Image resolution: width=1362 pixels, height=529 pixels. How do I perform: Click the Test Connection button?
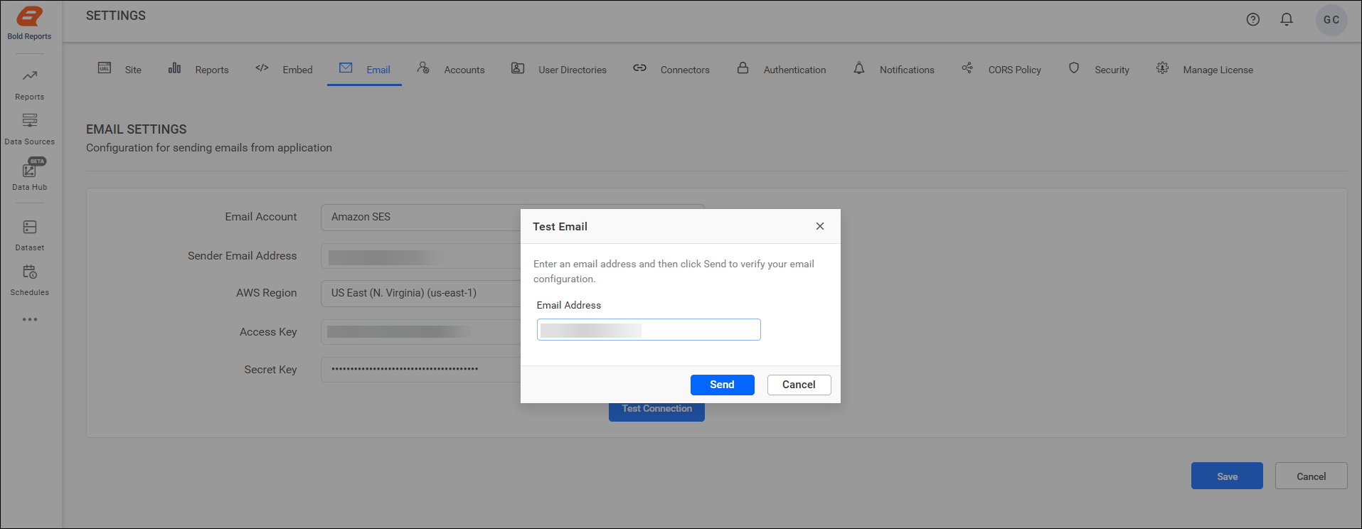tap(656, 412)
